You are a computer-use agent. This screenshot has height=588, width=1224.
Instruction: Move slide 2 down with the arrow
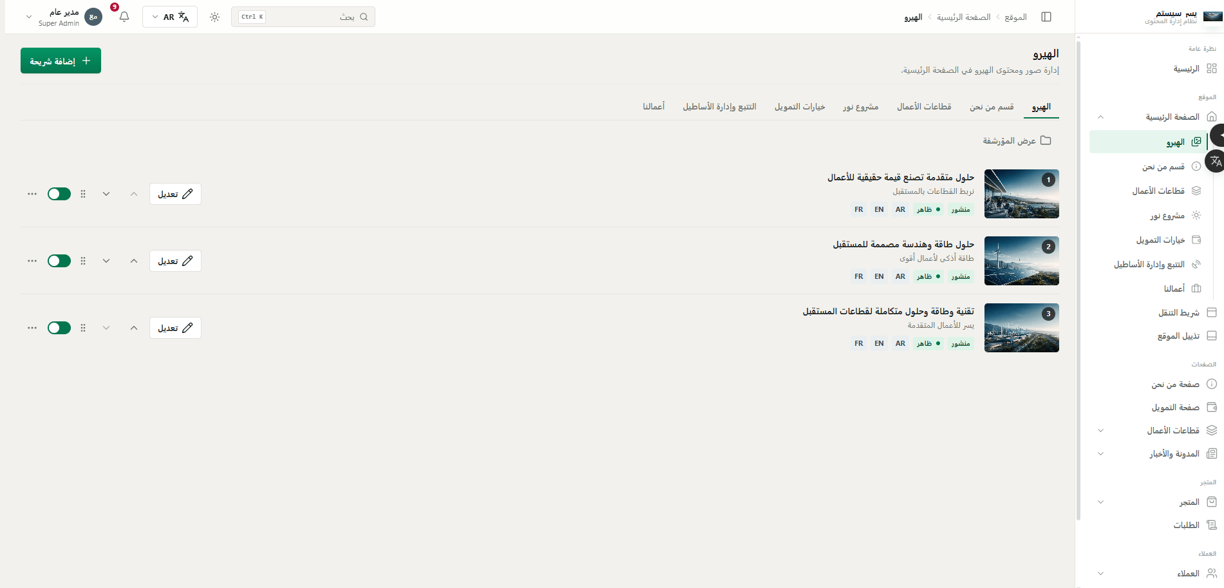(x=106, y=261)
